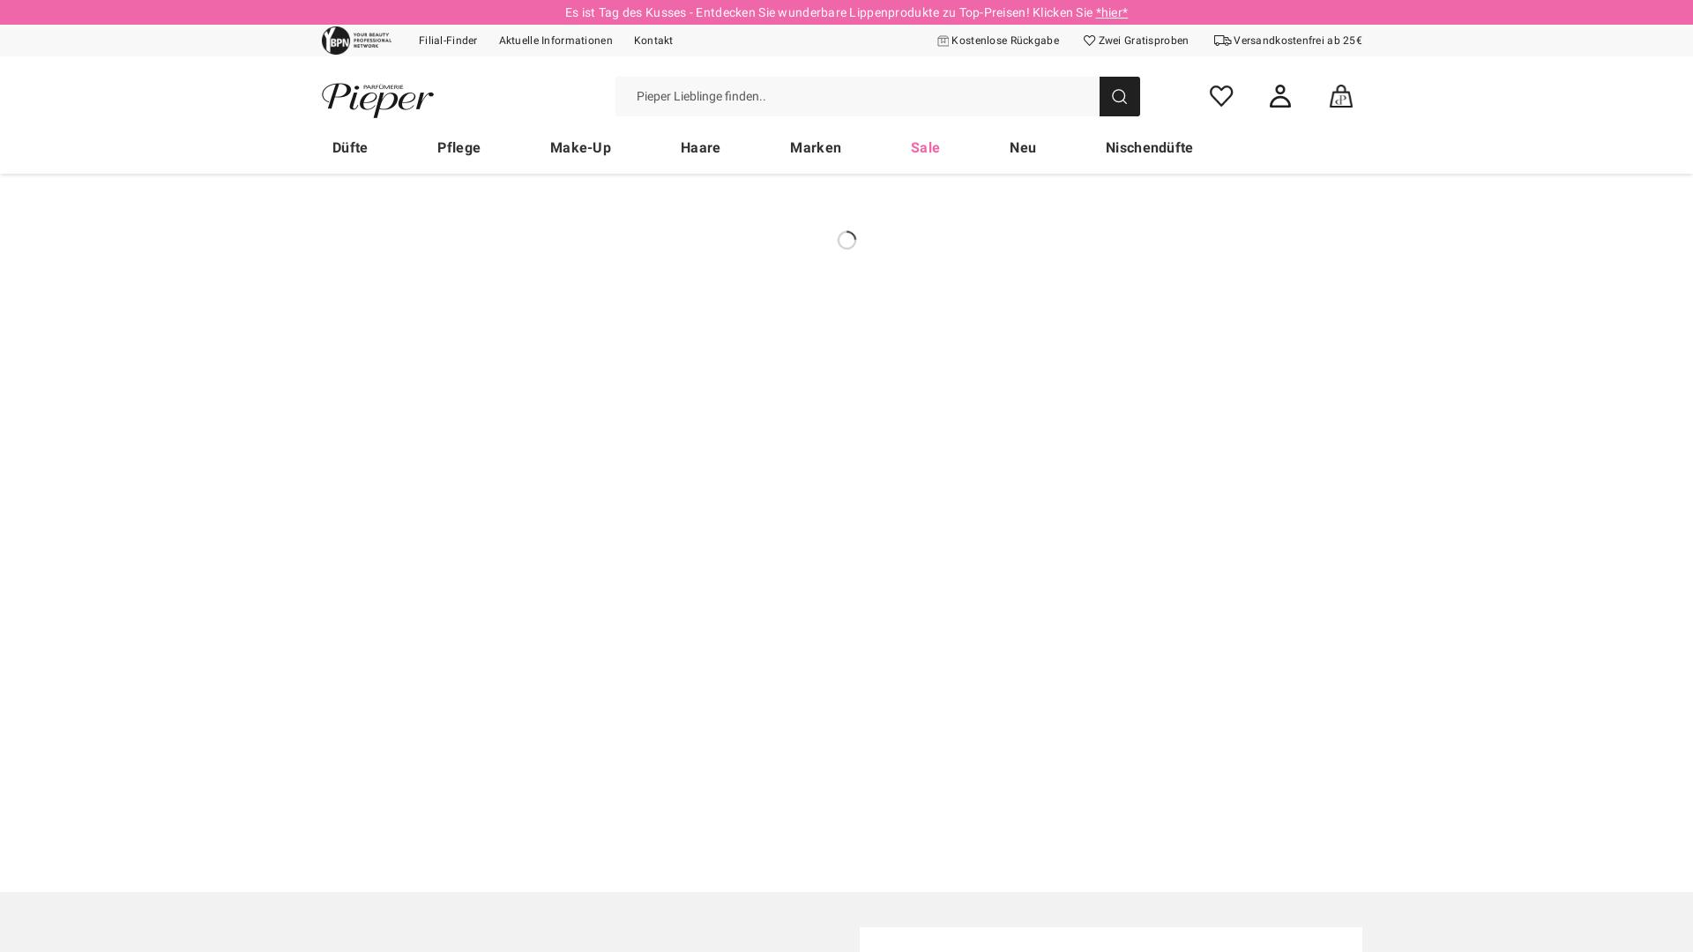
Task: Expand the Marken navigation dropdown
Action: click(x=815, y=147)
